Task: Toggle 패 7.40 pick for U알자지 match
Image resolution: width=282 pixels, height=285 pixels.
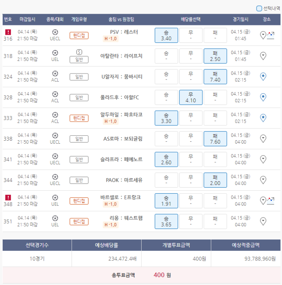Action: click(215, 77)
